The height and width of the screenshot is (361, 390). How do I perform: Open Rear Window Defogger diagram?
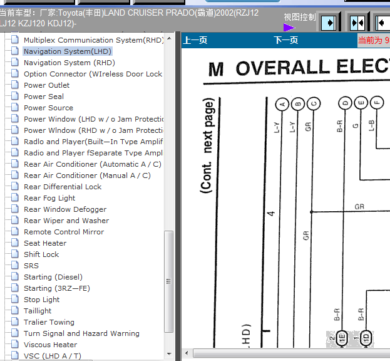[x=65, y=209]
